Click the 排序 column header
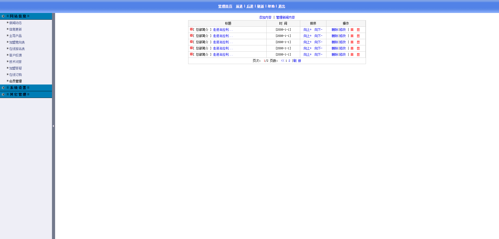 (313, 23)
